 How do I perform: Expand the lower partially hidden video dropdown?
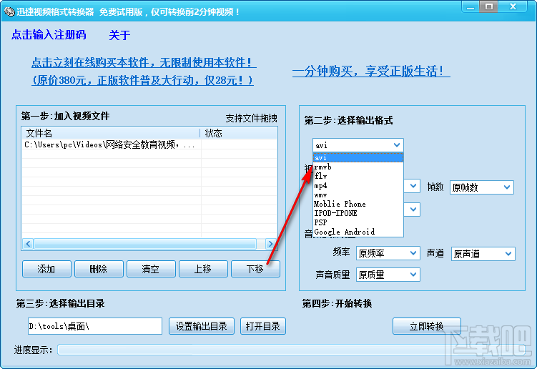413,210
